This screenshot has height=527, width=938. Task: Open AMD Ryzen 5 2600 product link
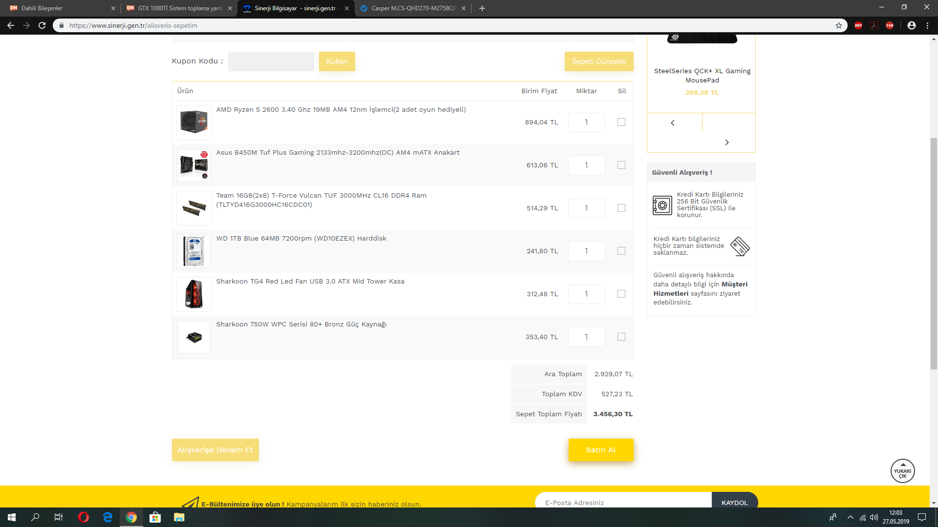coord(341,110)
